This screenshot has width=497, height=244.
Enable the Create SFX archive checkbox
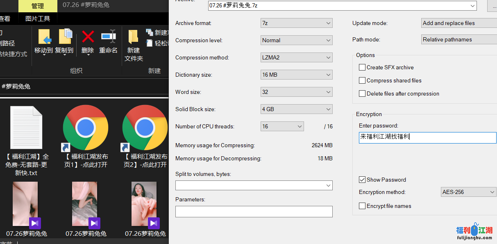[x=362, y=67]
